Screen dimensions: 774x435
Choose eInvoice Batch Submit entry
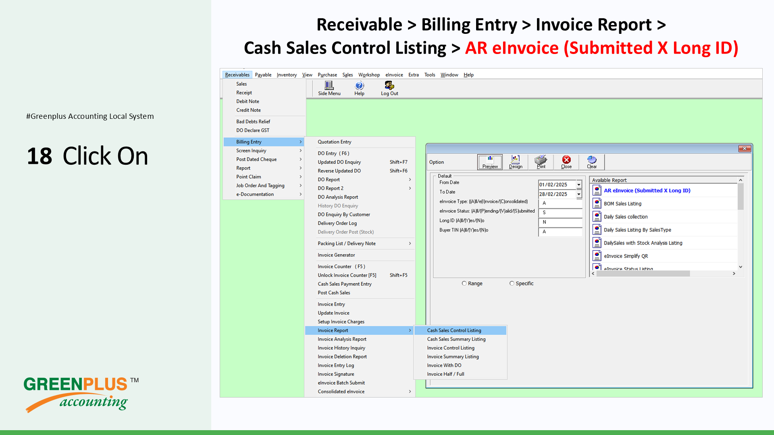(x=360, y=383)
